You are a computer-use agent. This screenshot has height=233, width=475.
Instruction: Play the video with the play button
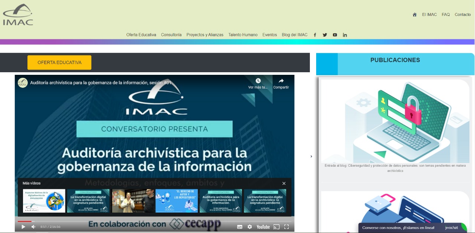pos(23,227)
